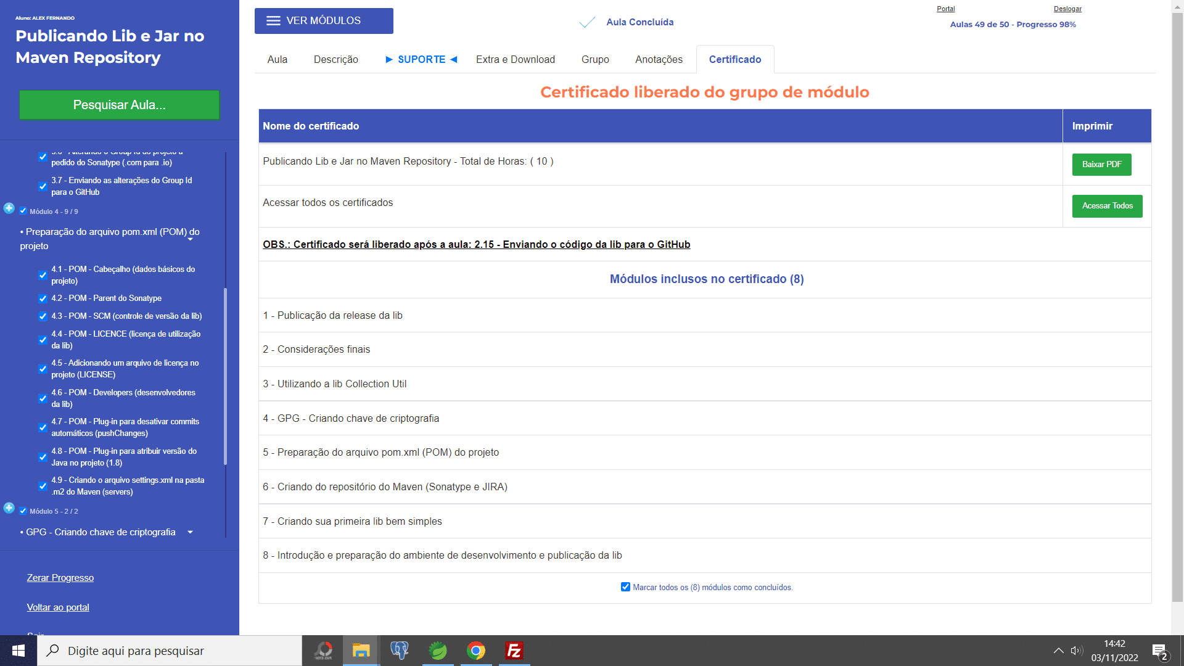This screenshot has width=1184, height=666.
Task: Toggle checkbox for 4.1 POM Cabeçalho
Action: click(x=43, y=275)
